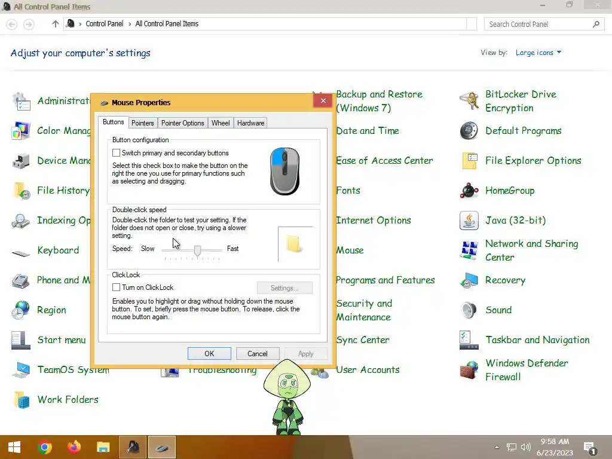
Task: Open the Sound speaker icon
Action: point(469,310)
